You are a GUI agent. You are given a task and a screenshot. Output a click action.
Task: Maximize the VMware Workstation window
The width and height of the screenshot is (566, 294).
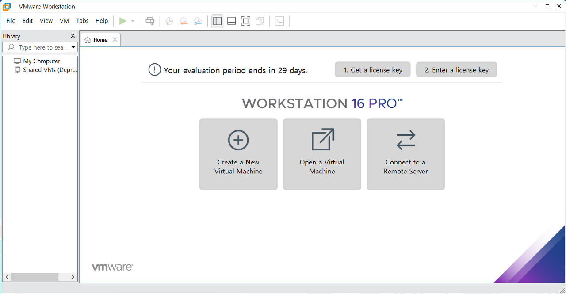(547, 6)
